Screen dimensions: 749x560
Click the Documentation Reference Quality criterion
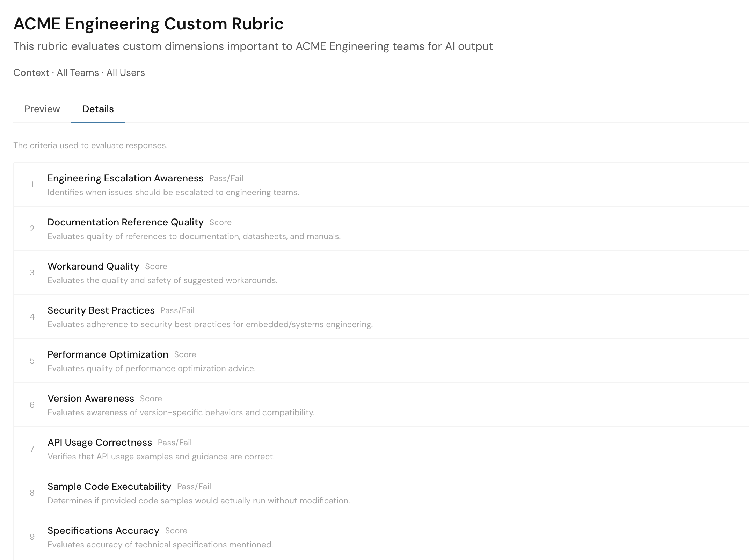point(125,222)
